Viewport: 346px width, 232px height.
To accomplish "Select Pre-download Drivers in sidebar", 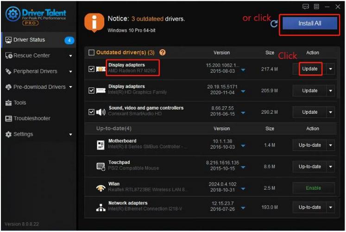I will coord(39,87).
